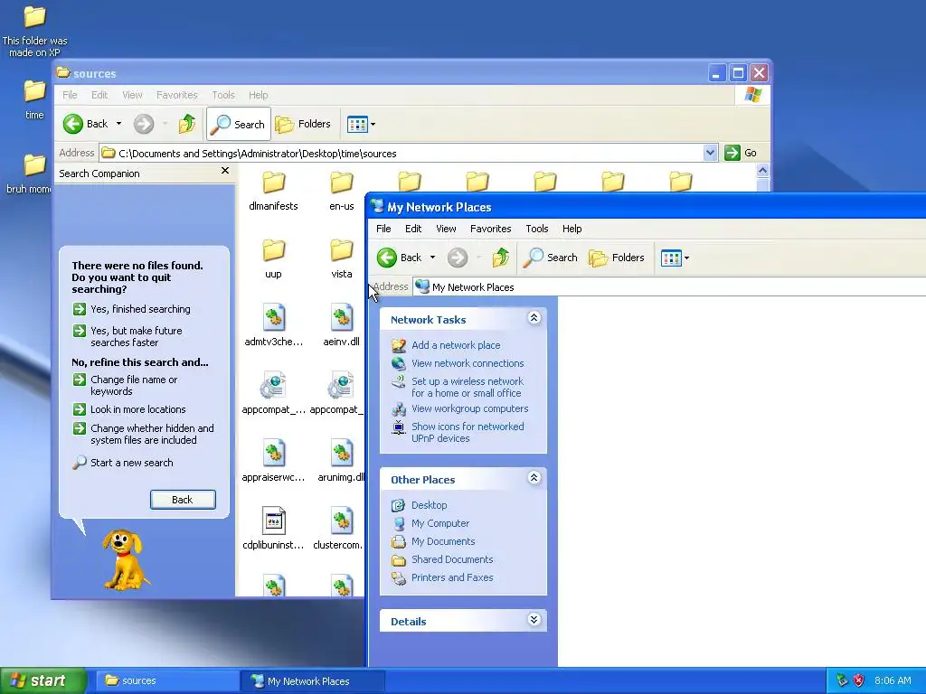The height and width of the screenshot is (694, 926).
Task: Click Up folder icon in My Network Places
Action: (x=501, y=258)
